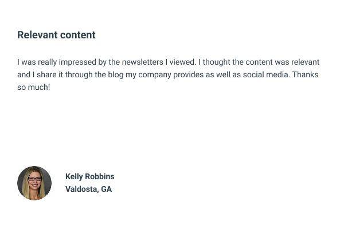
Task: Click lowercase "relevant" ending the first paragraph line
Action: click(304, 62)
